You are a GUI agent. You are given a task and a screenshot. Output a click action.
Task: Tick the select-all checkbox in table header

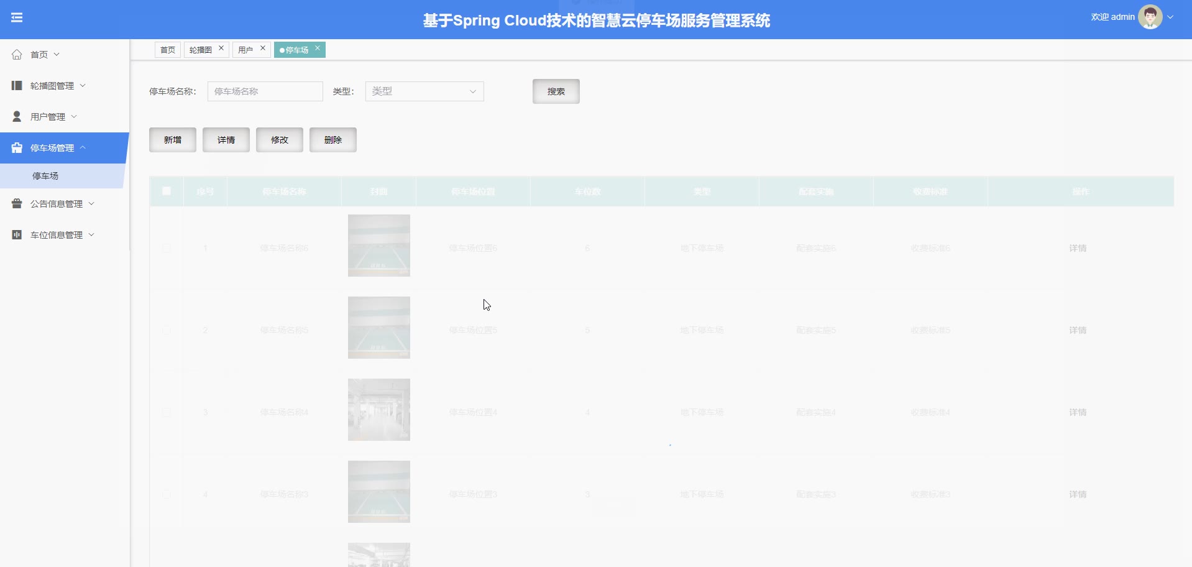(x=167, y=191)
